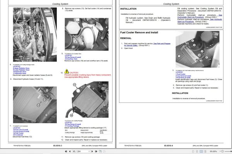This screenshot has height=154, width=232.
Task: Switch to continuous scrolling view
Action: (197, 151)
